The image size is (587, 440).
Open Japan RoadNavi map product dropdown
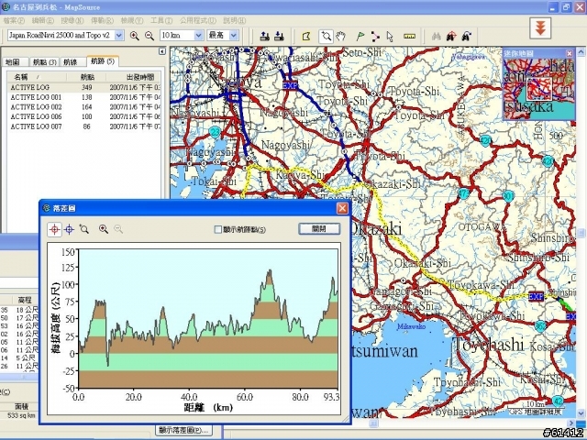tap(119, 35)
